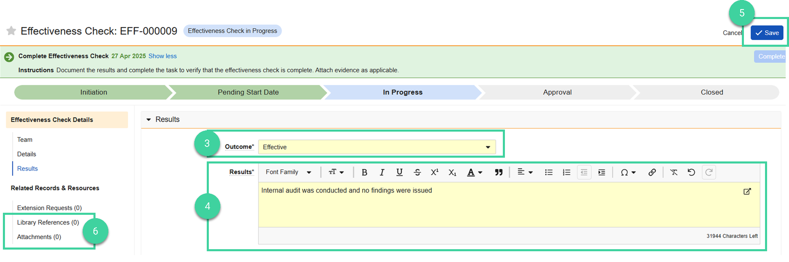
Task: Go to the Results sidebar link
Action: 27,168
